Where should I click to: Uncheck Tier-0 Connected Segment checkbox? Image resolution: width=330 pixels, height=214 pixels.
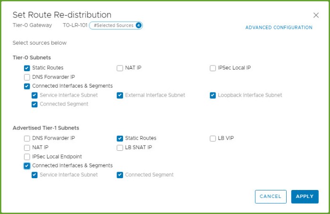click(34, 104)
